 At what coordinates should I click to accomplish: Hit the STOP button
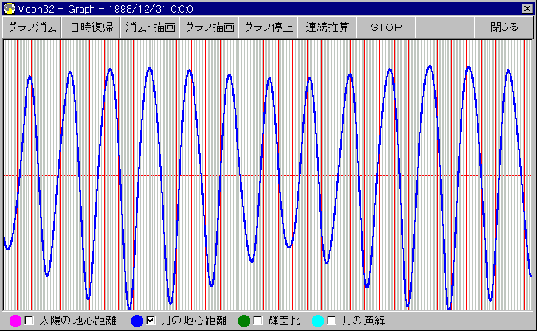pyautogui.click(x=387, y=27)
